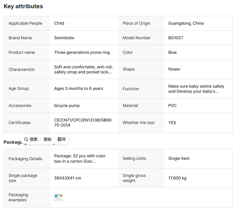Click the brand name value Swimbobo

pos(64,38)
